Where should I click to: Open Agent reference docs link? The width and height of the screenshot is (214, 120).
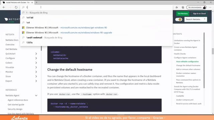click(18, 100)
